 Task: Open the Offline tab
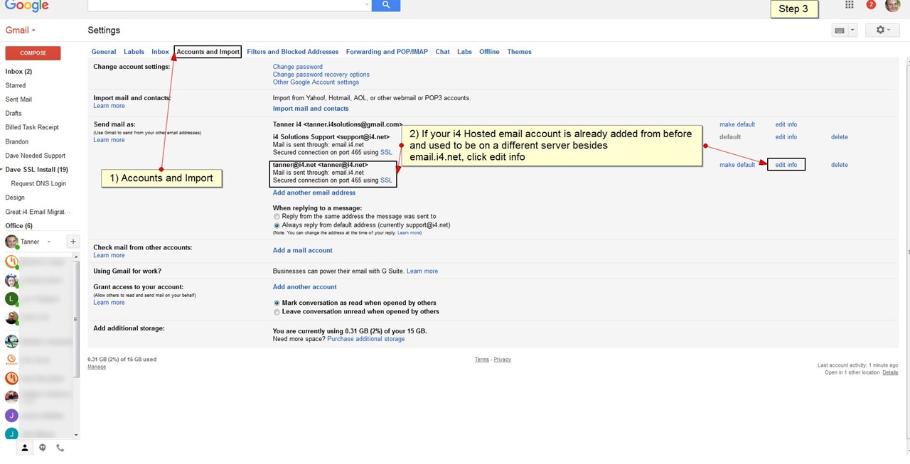point(489,52)
